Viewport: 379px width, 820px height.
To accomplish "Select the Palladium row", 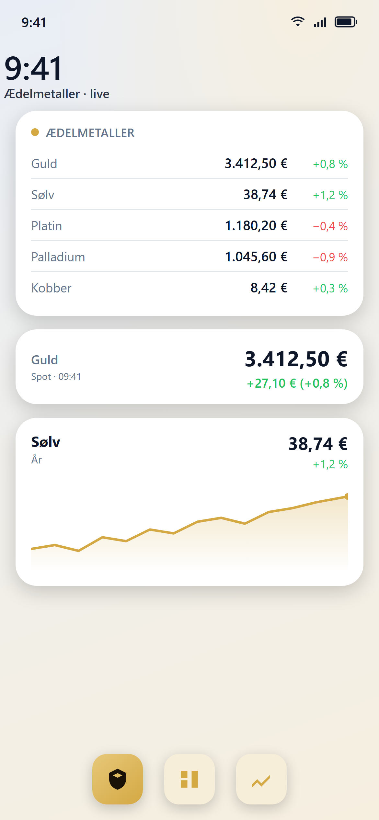I will coord(189,257).
